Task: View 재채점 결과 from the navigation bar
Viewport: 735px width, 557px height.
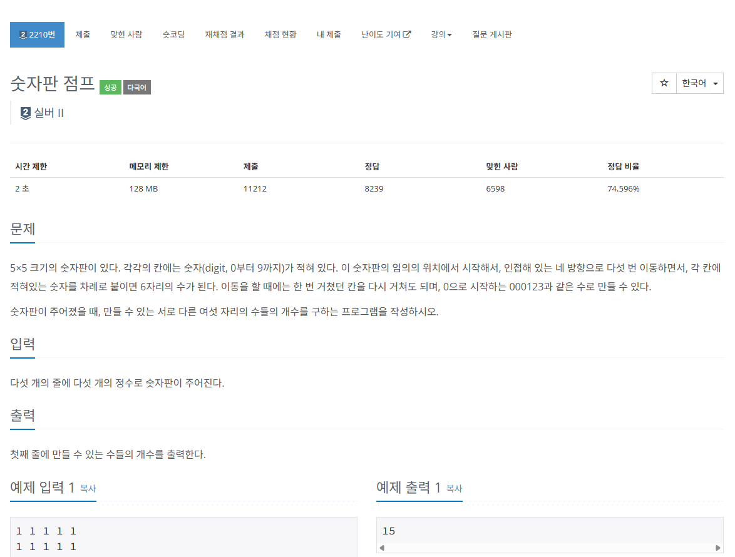Action: (x=224, y=34)
